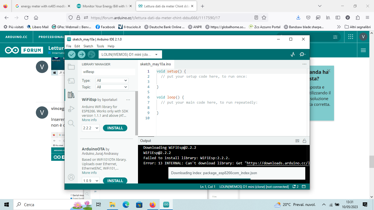Open More info link for ArduinoOTA
This screenshot has width=374, height=210.
[x=89, y=173]
